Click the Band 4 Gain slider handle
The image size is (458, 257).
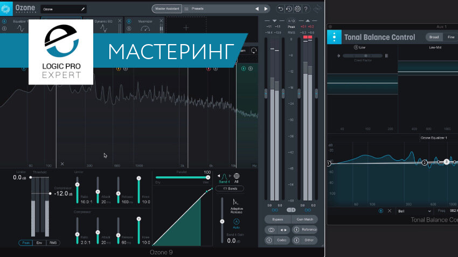tap(222, 222)
